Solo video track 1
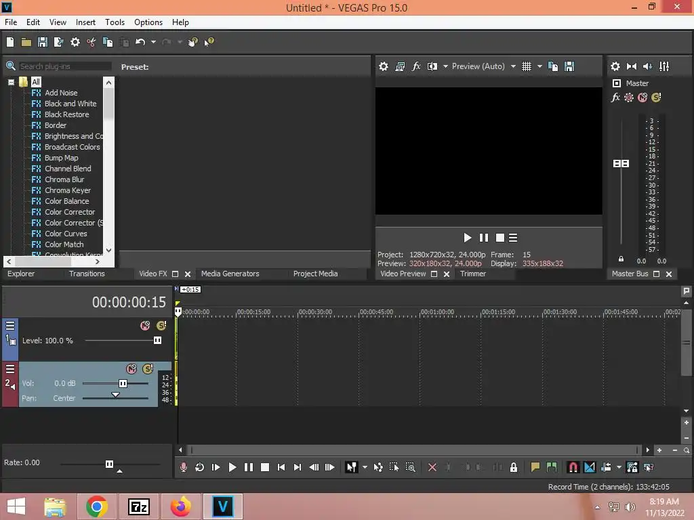The image size is (694, 520). coord(161,326)
